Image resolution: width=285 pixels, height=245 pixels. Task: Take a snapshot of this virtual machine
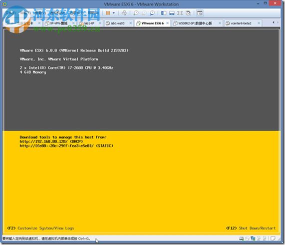pyautogui.click(x=136, y=13)
